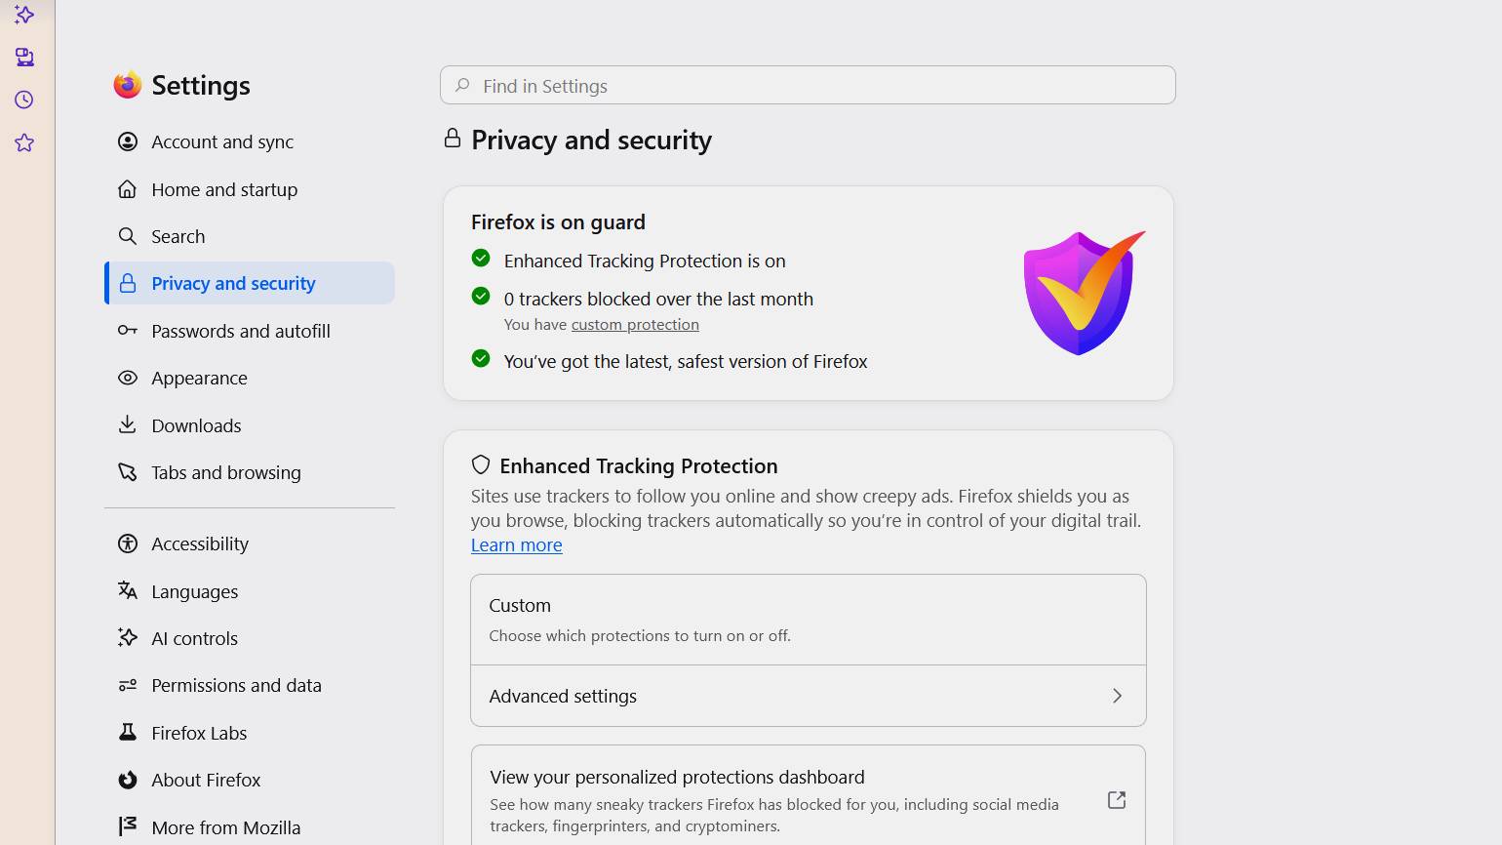Screen dimensions: 1502x845
Task: Open the bookmarks star sidebar icon
Action: click(x=24, y=143)
